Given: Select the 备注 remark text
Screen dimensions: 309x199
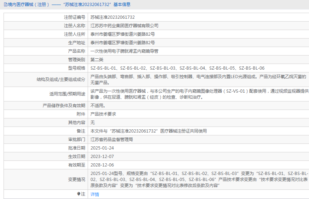Looking at the screenshot, I should click(x=148, y=131).
